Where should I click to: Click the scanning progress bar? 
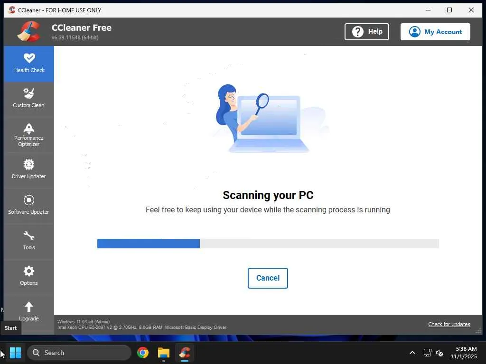pyautogui.click(x=268, y=244)
